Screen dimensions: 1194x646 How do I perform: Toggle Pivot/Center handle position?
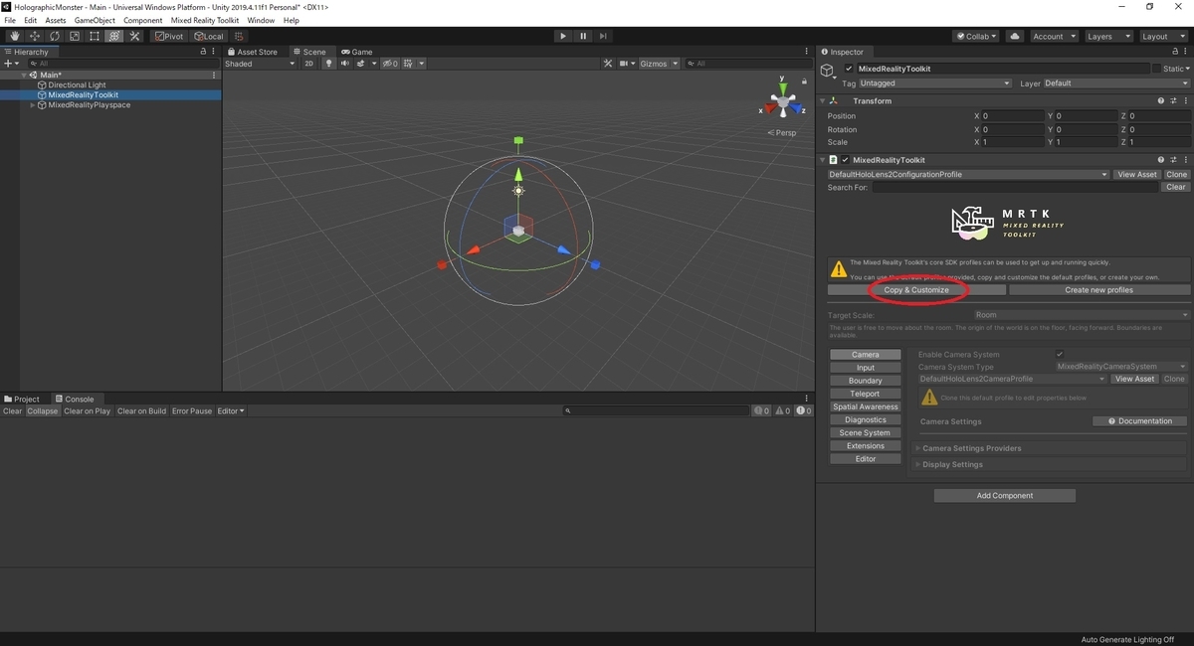pyautogui.click(x=169, y=36)
